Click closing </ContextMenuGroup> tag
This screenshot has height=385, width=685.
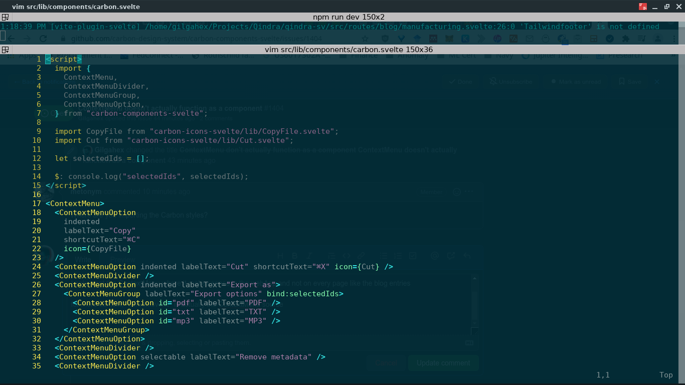pyautogui.click(x=107, y=330)
